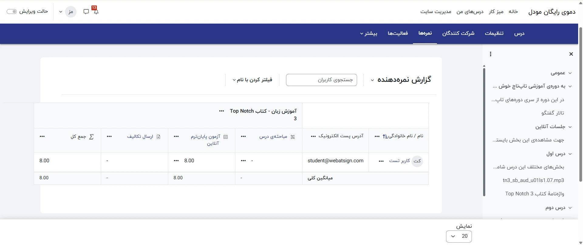Collapse the عمومی section
This screenshot has height=245, width=583.
pos(570,73)
